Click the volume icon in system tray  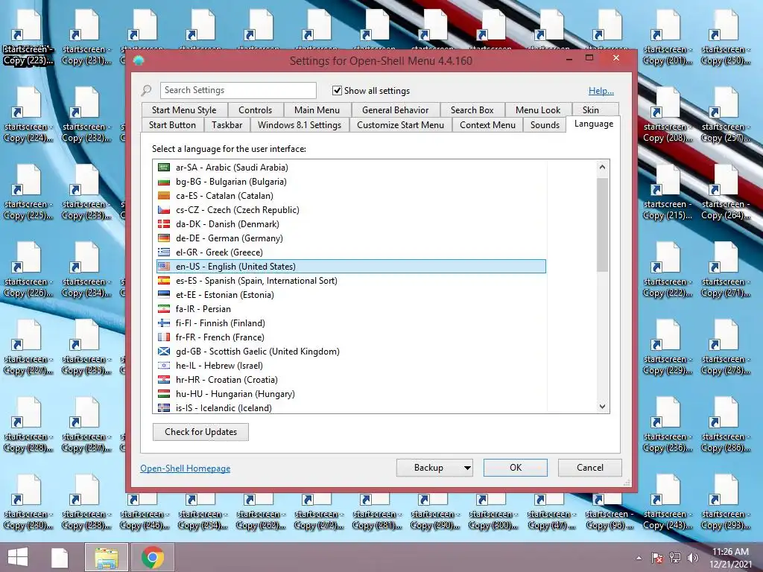(x=692, y=558)
